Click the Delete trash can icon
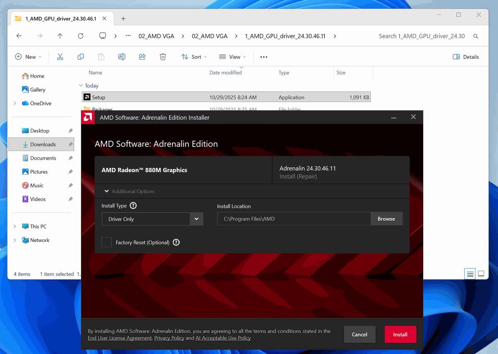Viewport: 498px width, 354px height. 163,57
